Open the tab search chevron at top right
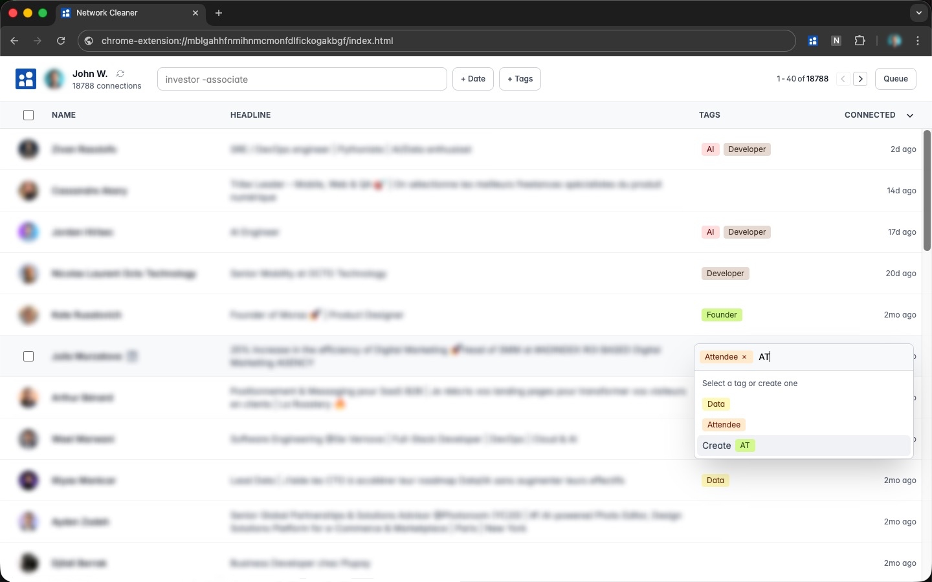932x582 pixels. pos(918,13)
